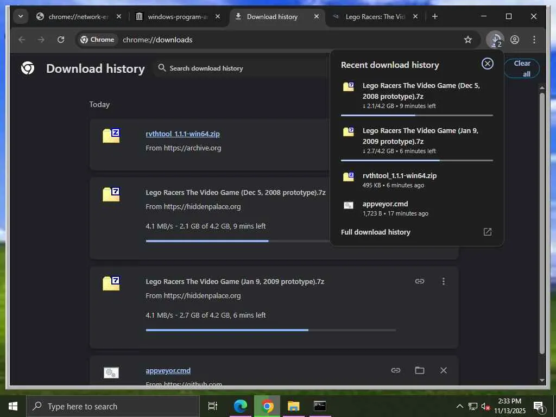Viewport: 556px width, 417px height.
Task: Close the Lego Racers tab
Action: [x=415, y=16]
